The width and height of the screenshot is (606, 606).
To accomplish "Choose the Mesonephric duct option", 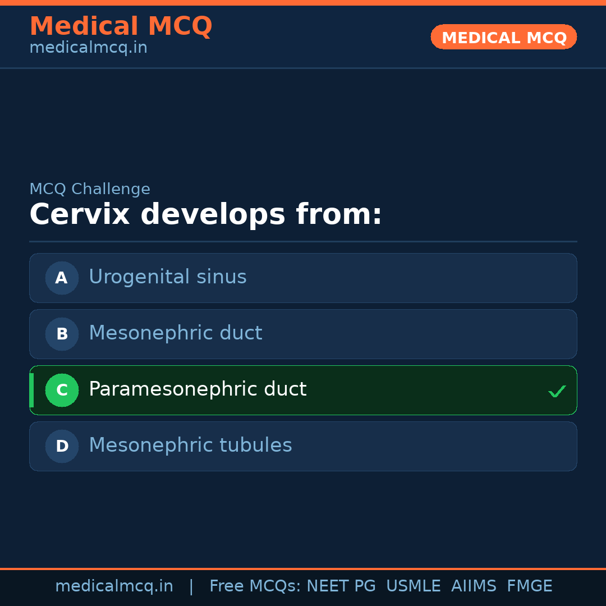I will (x=175, y=333).
